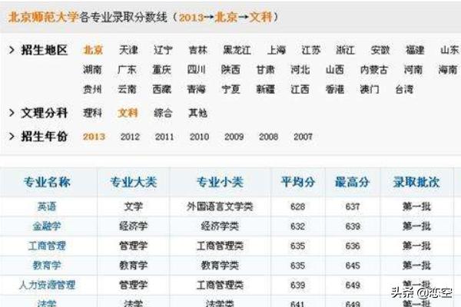Select admission year 2010

pyautogui.click(x=199, y=137)
